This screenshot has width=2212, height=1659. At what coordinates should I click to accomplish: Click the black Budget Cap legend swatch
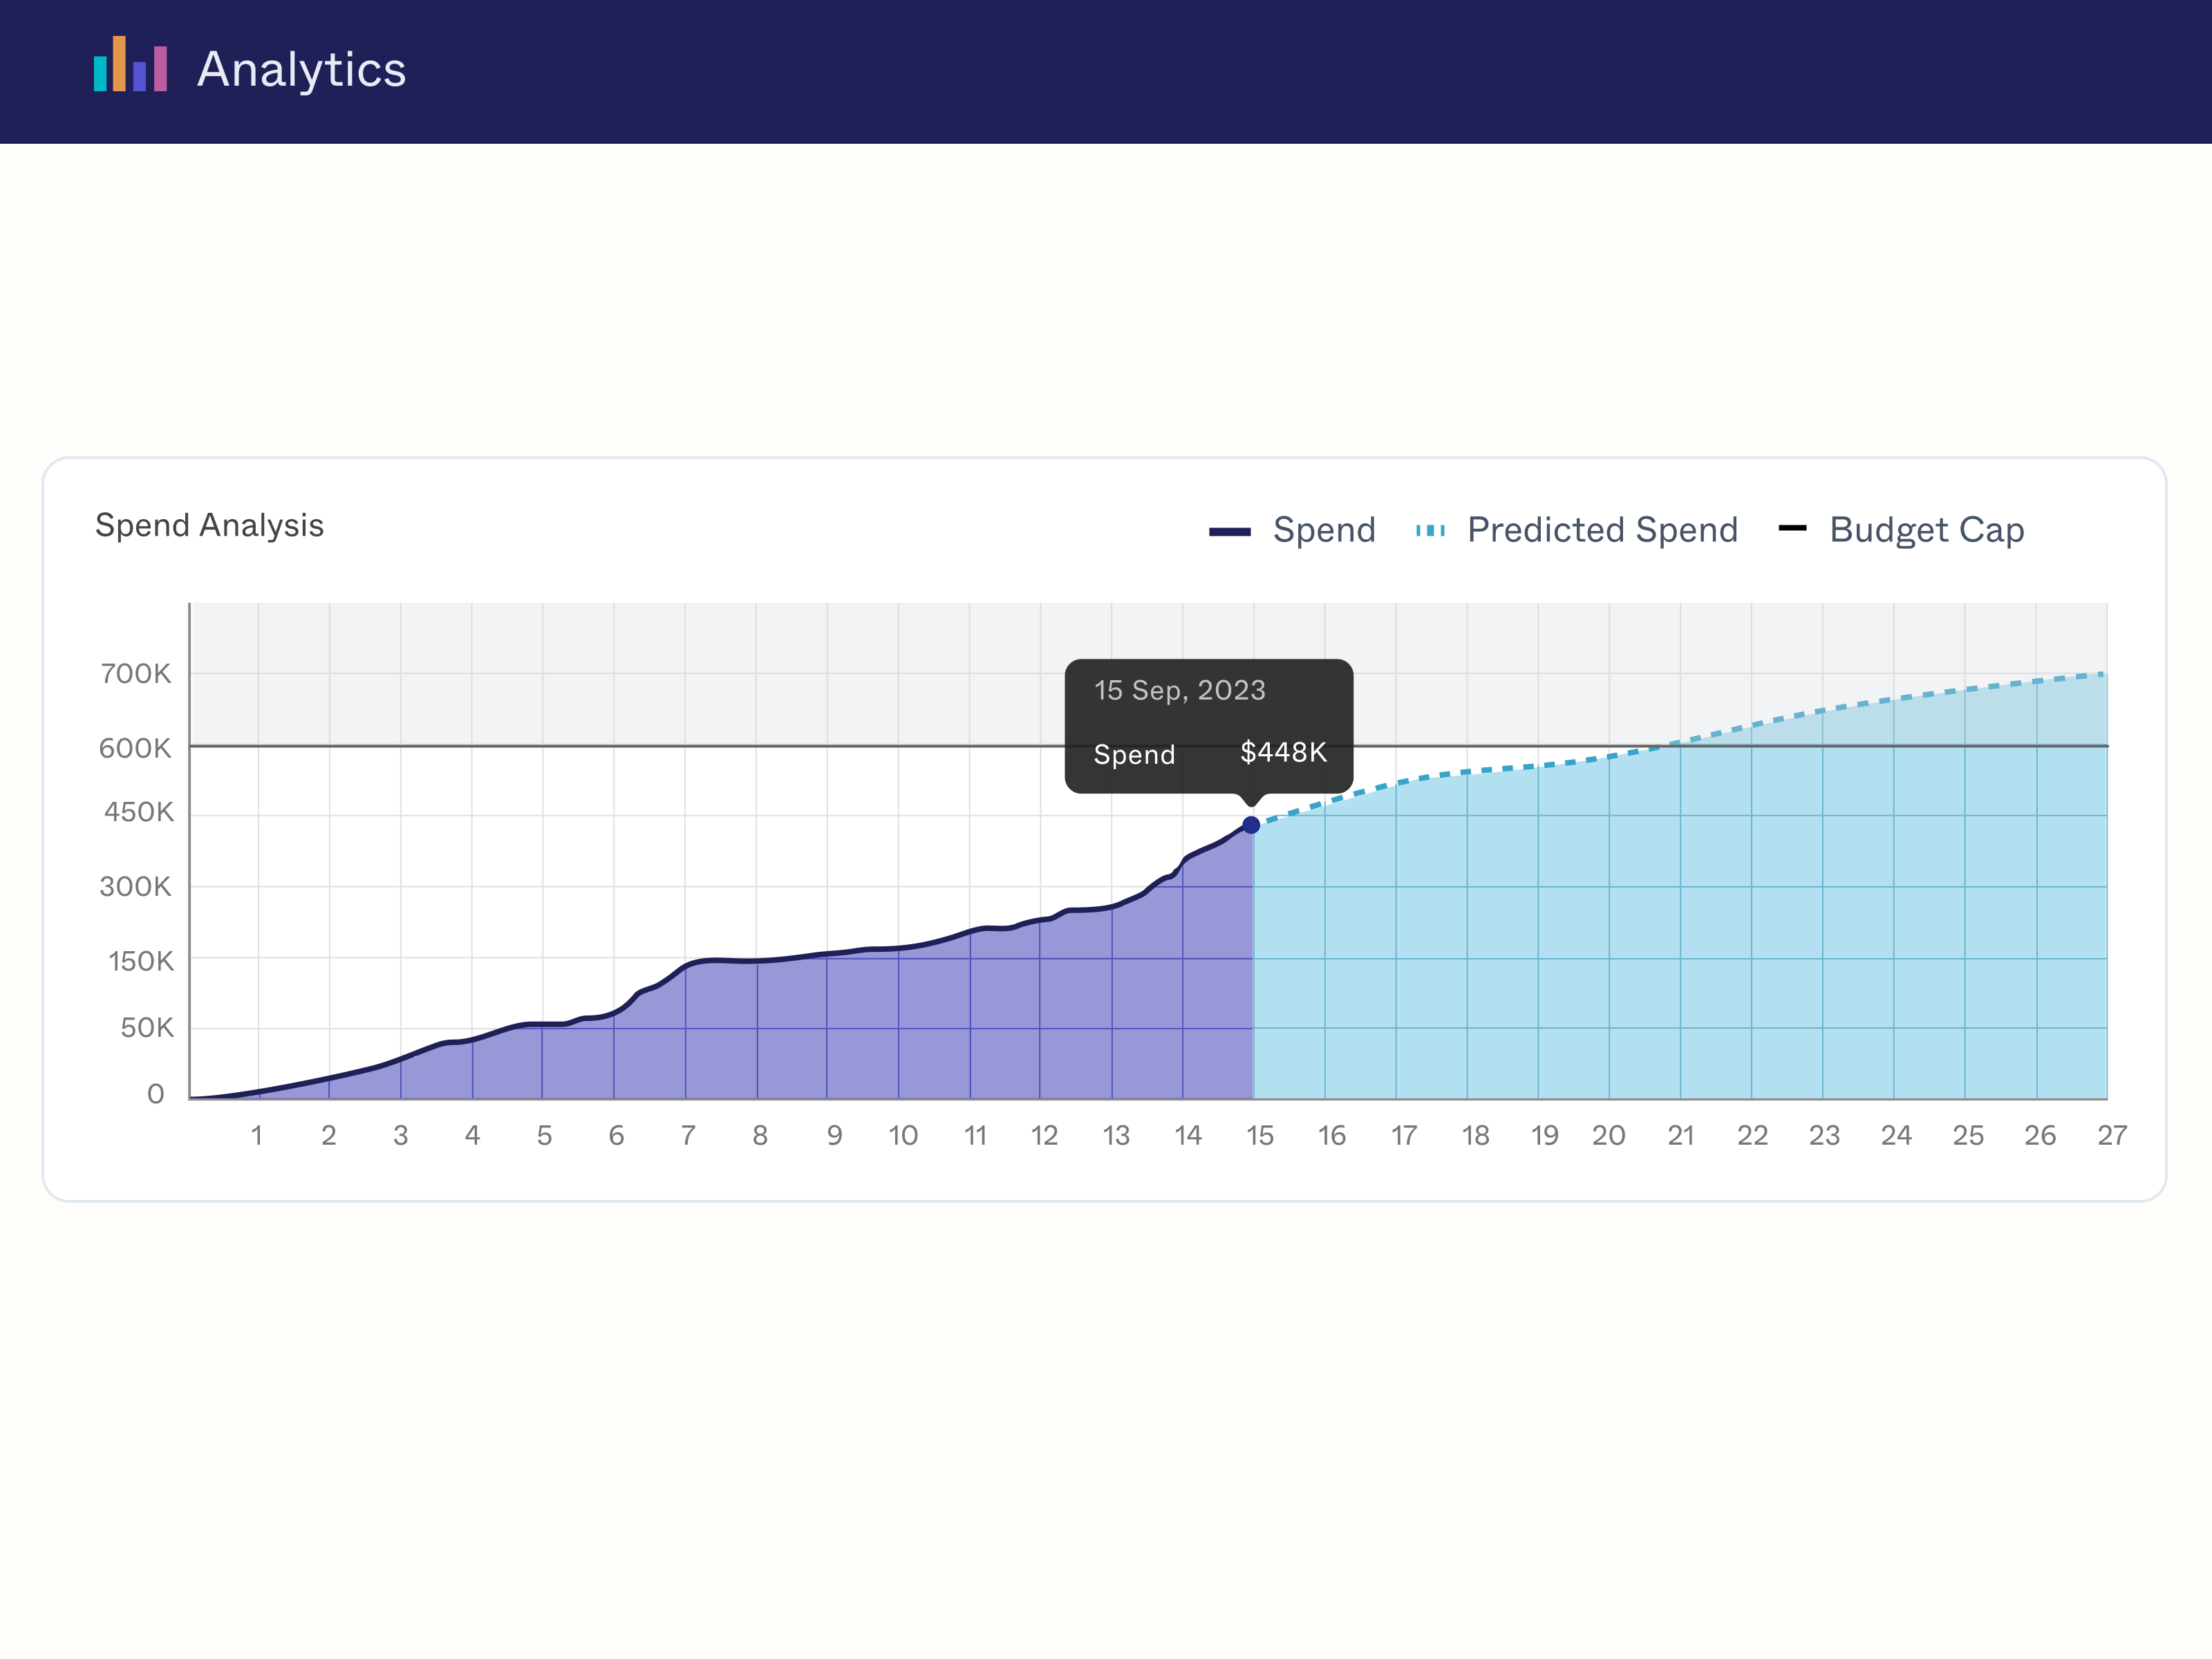[x=1792, y=528]
